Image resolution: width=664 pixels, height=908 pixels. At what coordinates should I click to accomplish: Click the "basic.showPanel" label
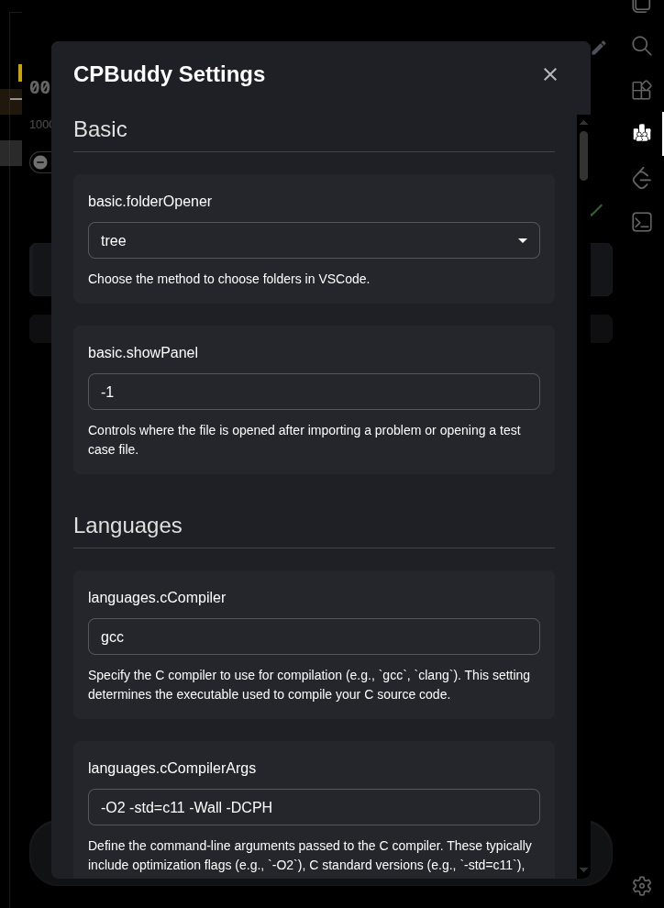pyautogui.click(x=143, y=353)
